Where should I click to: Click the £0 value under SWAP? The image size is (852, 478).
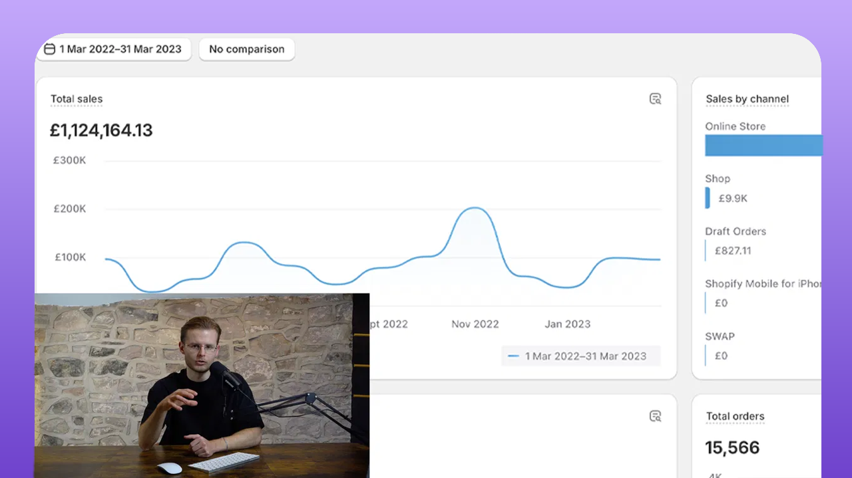[721, 356]
